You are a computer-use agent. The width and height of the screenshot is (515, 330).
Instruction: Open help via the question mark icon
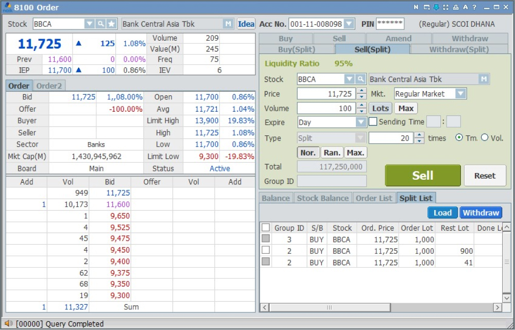pyautogui.click(x=474, y=7)
